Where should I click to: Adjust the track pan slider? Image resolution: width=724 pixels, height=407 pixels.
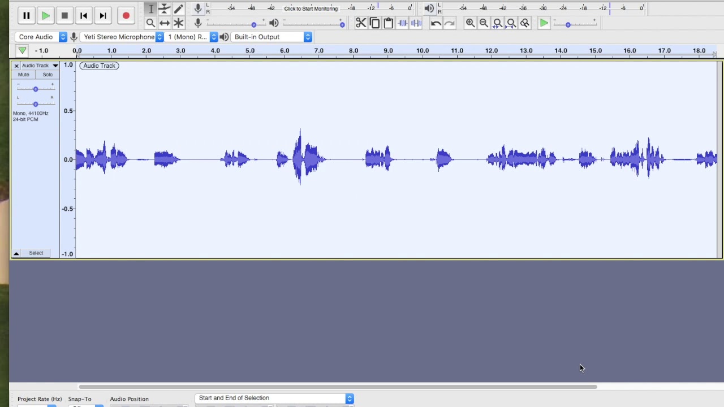(x=35, y=103)
